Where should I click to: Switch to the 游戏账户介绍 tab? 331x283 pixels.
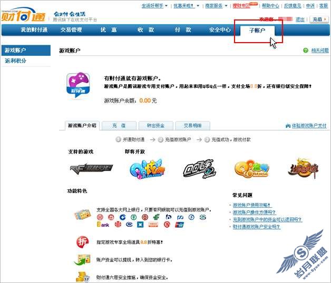(82, 126)
